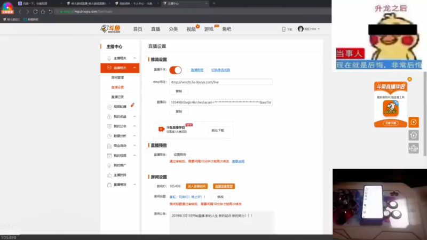Viewport: 427px width, 240px height.
Task: Click the thumbs-up icon beside 主播扶持
Action: (109, 175)
